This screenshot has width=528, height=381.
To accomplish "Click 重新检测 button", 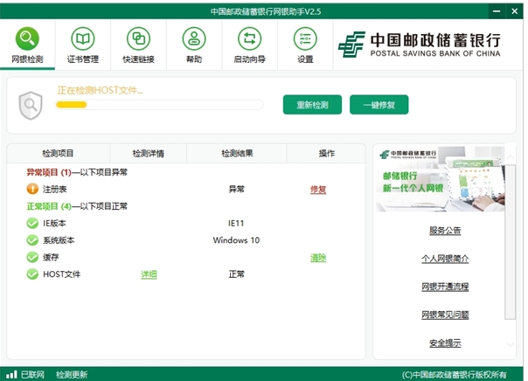I will point(312,105).
